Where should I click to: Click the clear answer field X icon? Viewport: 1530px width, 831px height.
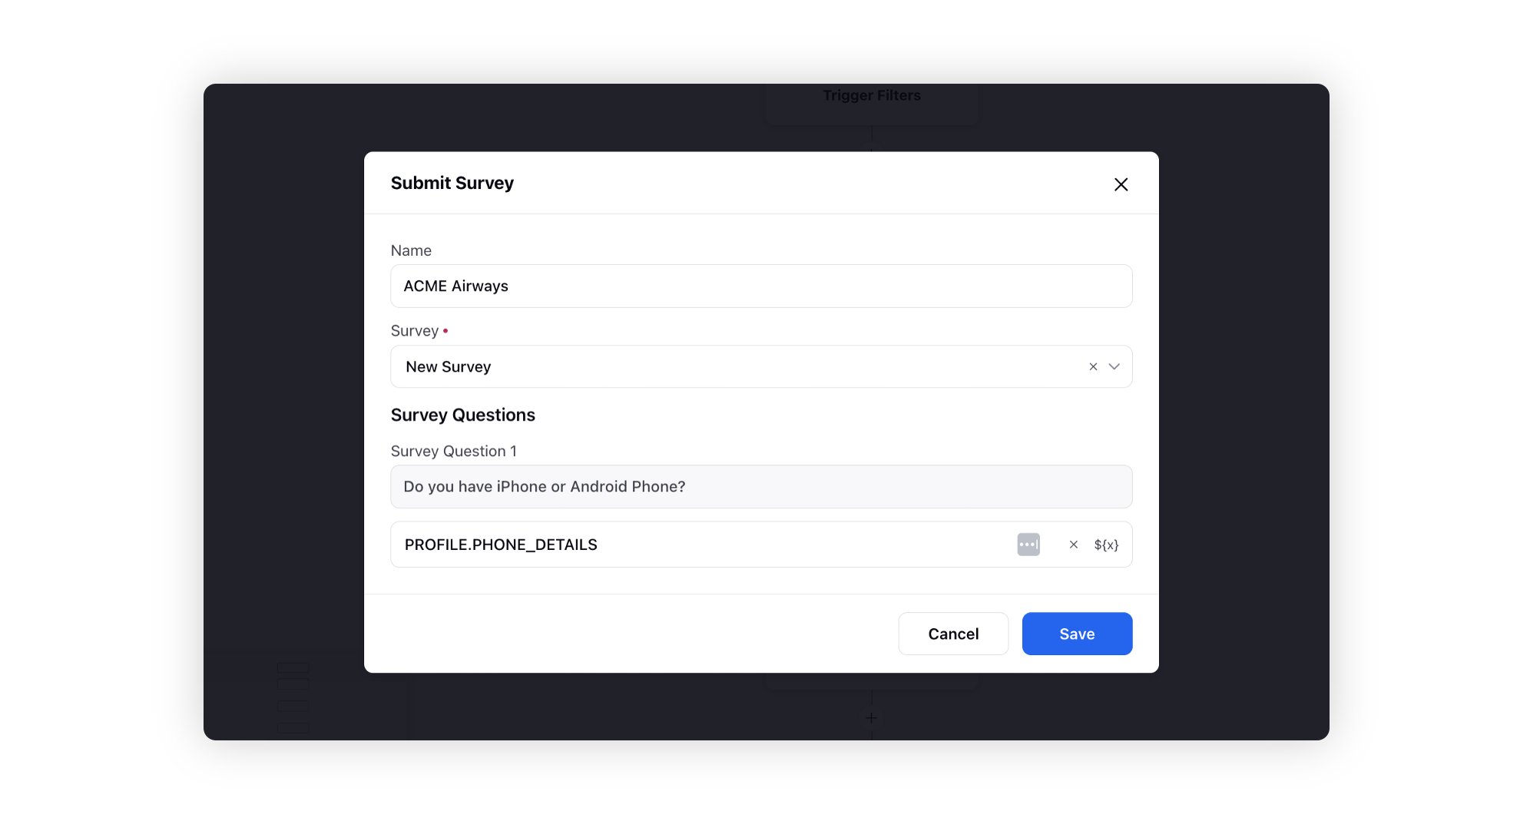click(x=1071, y=545)
